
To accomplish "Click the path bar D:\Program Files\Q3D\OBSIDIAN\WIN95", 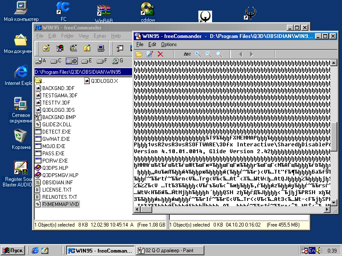I will (83, 72).
